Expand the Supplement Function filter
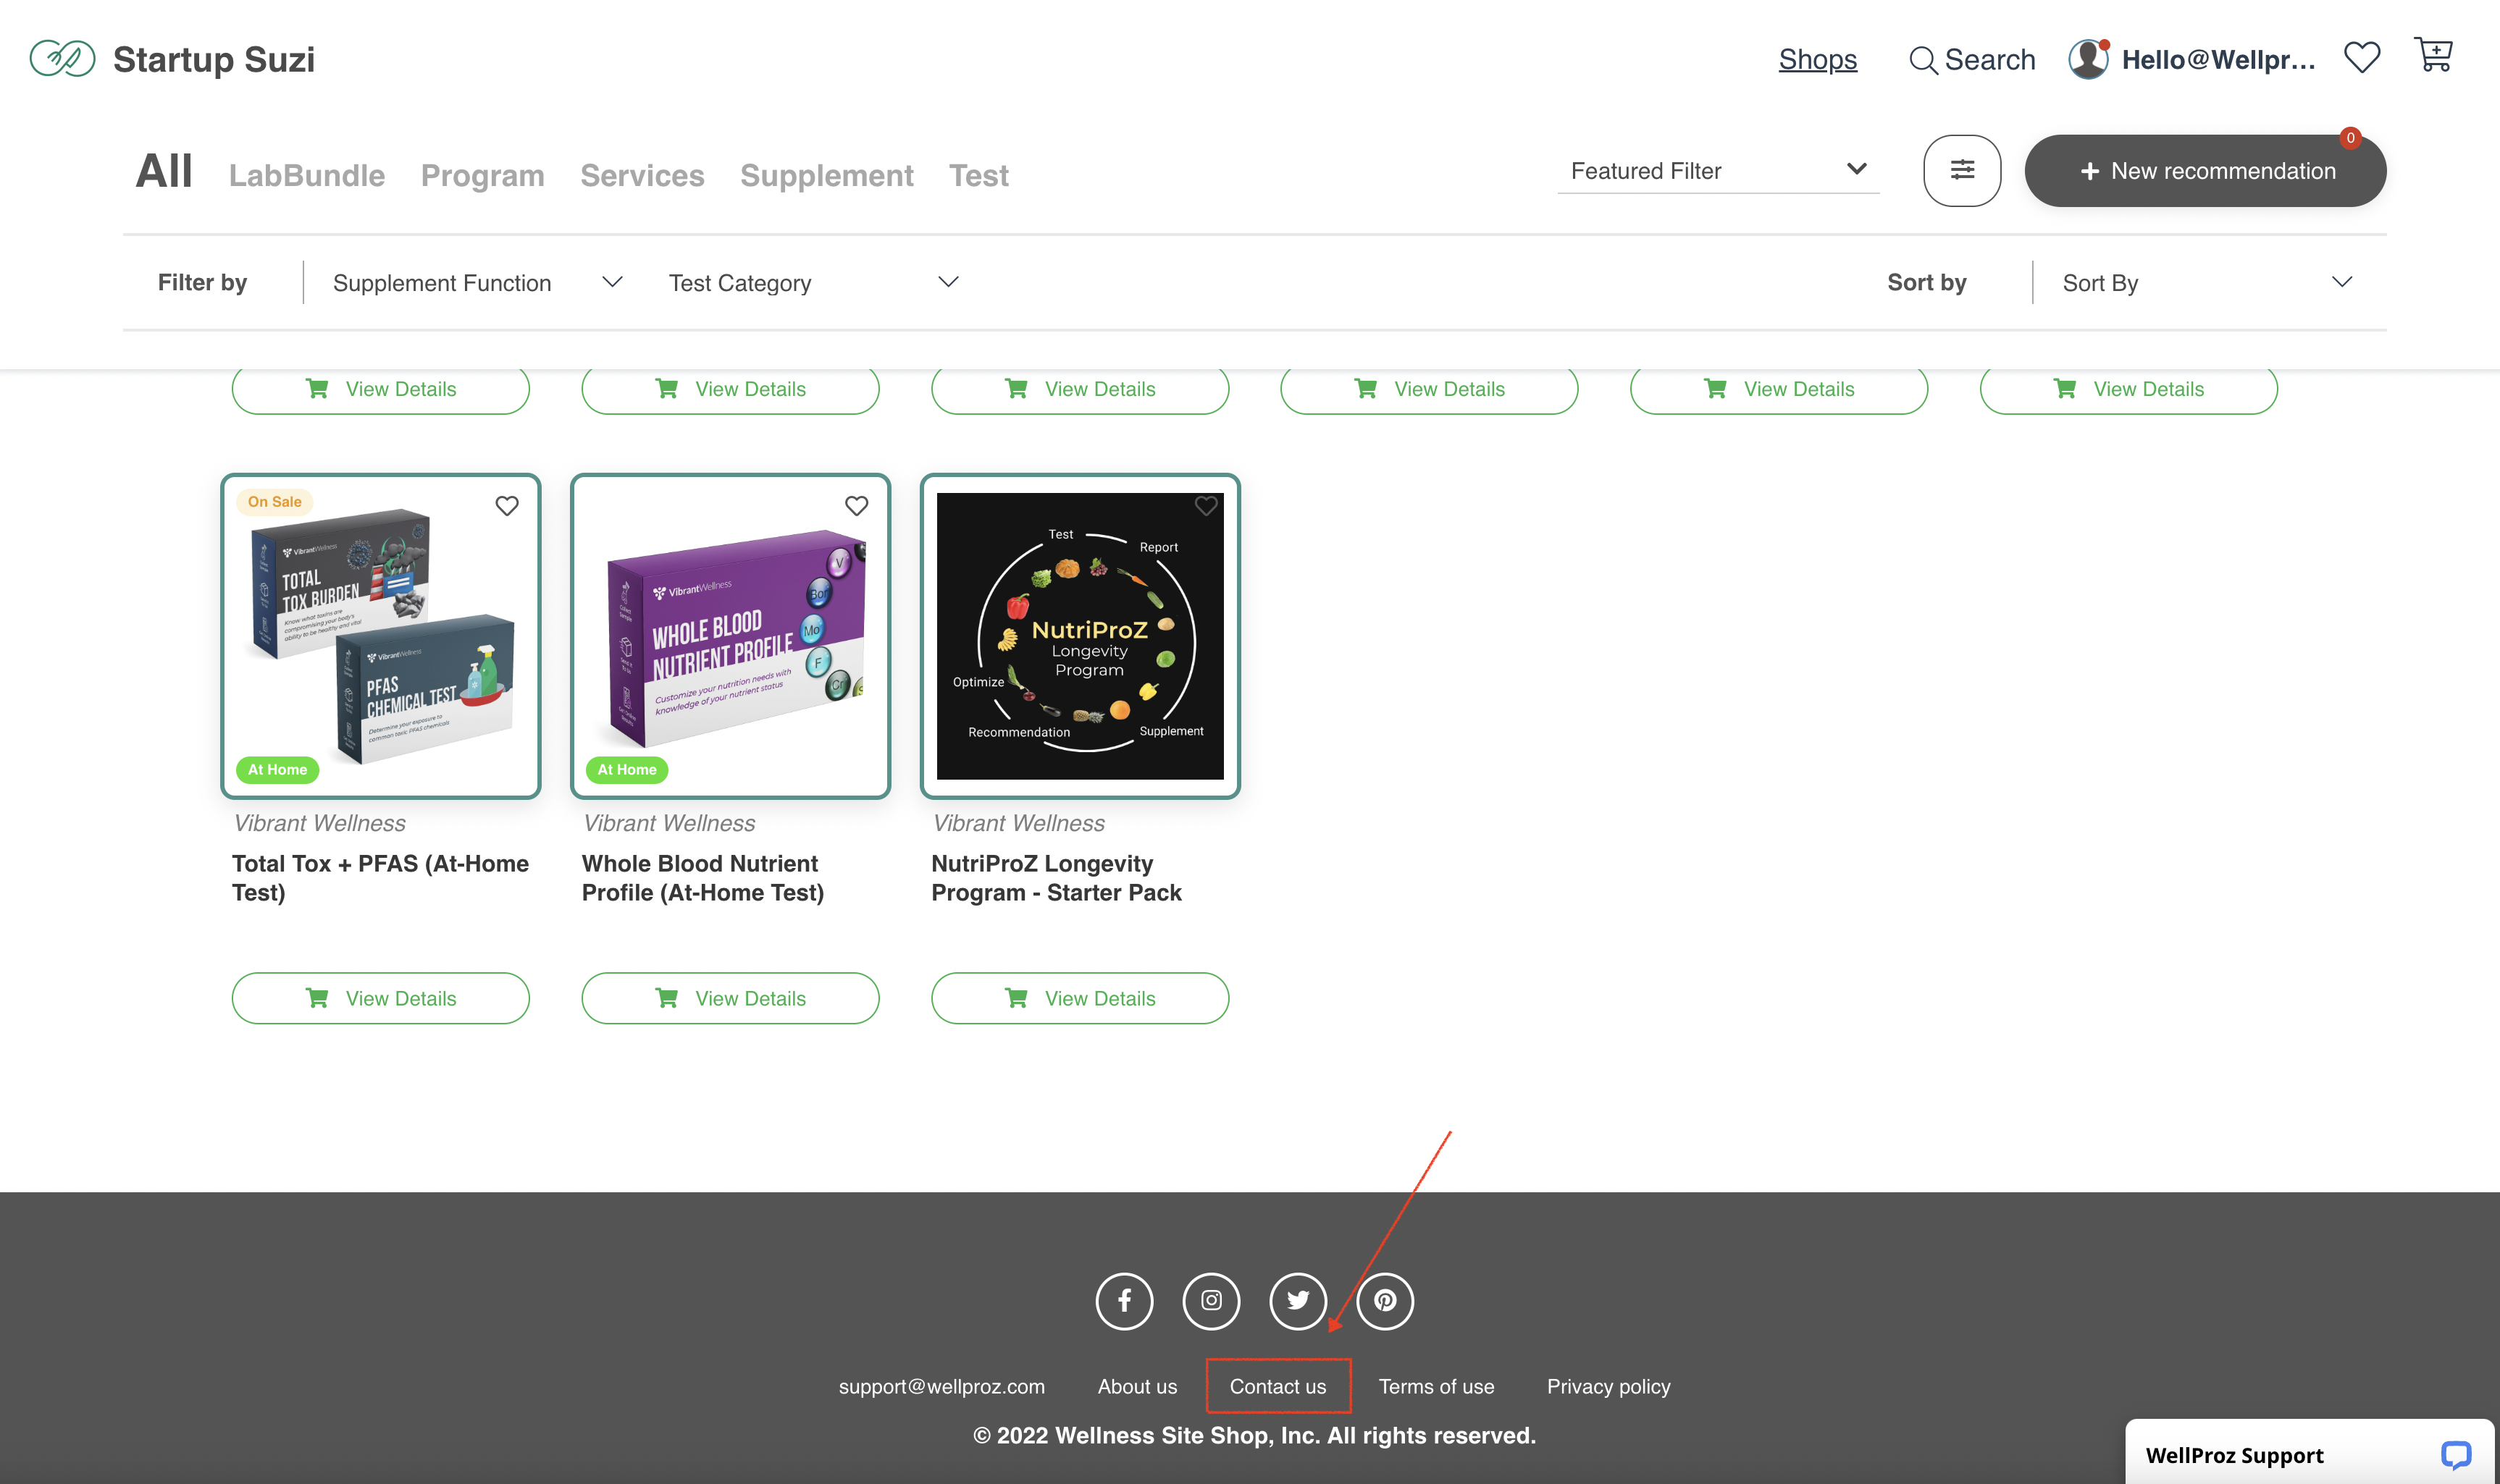 point(477,283)
